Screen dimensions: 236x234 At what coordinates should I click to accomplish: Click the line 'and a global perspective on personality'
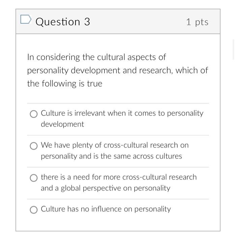click(x=106, y=188)
